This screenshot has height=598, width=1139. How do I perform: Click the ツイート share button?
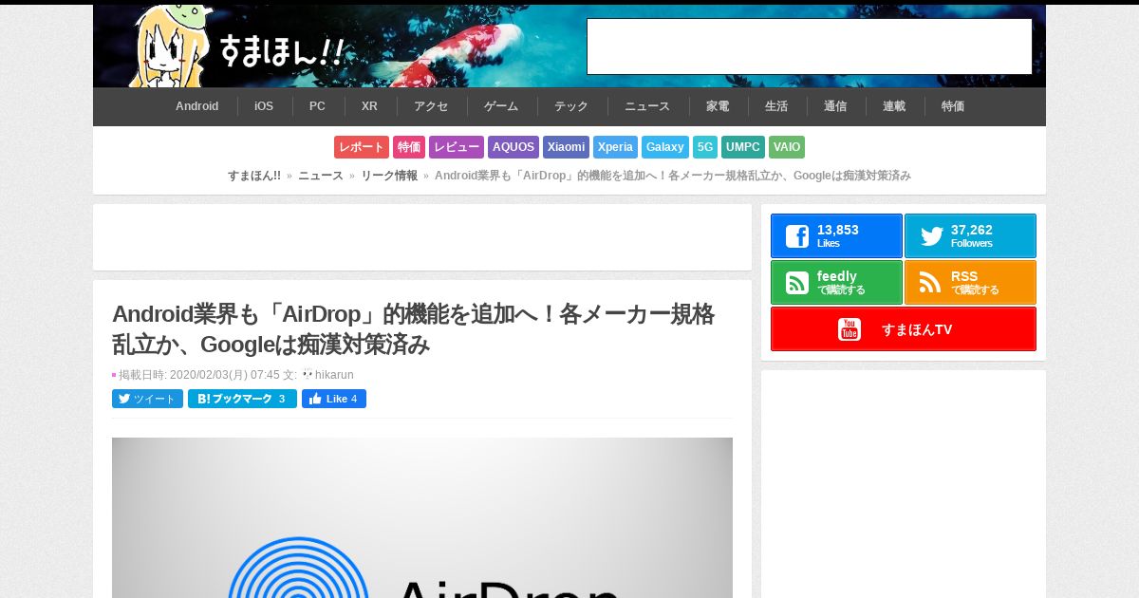(x=147, y=399)
